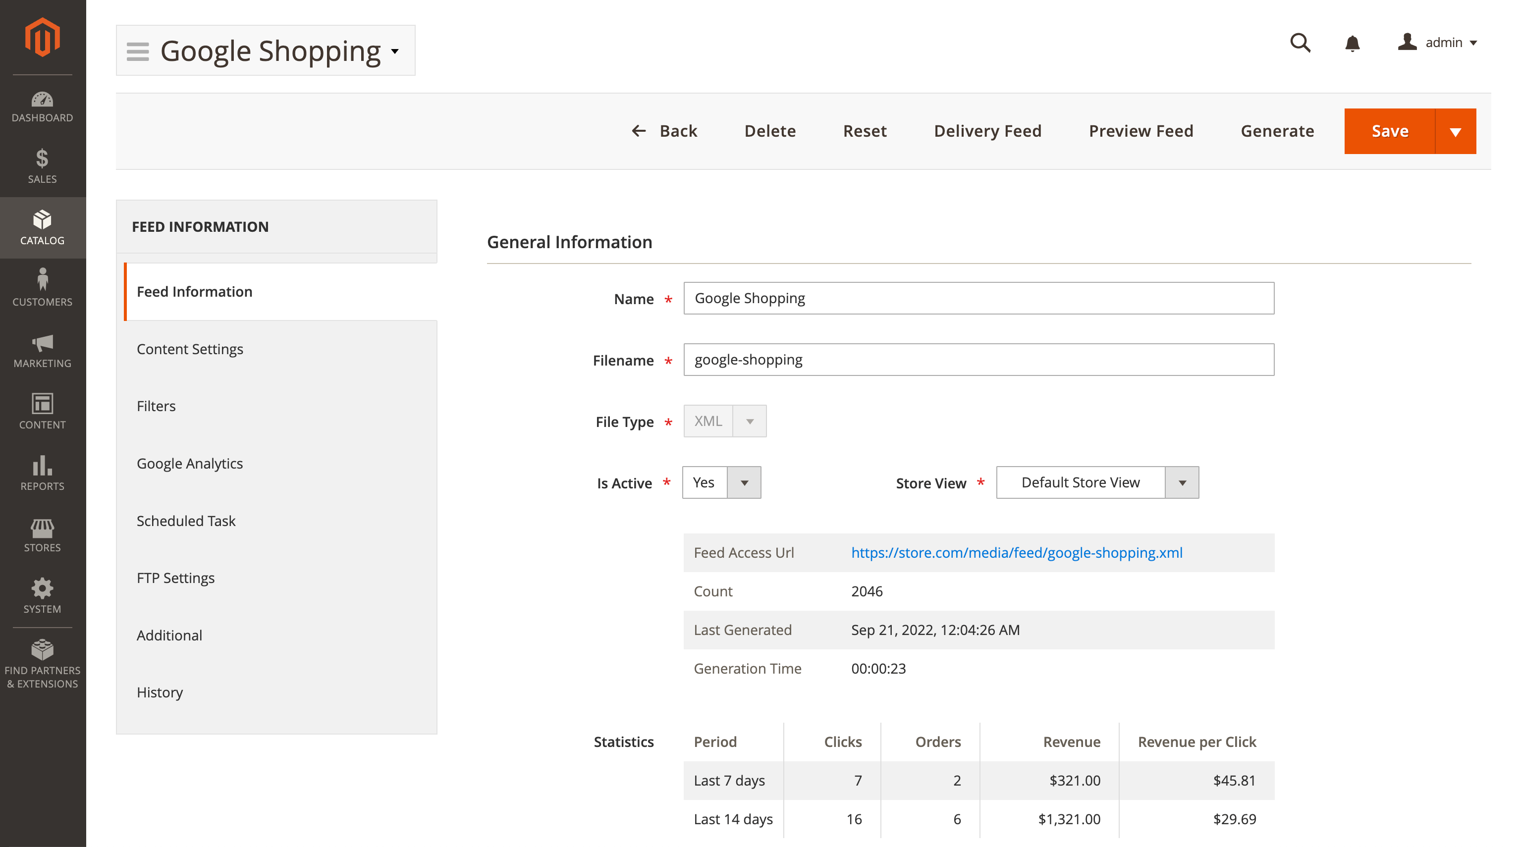1520x847 pixels.
Task: Click the Generation Time 00:00:23 value
Action: tap(878, 669)
